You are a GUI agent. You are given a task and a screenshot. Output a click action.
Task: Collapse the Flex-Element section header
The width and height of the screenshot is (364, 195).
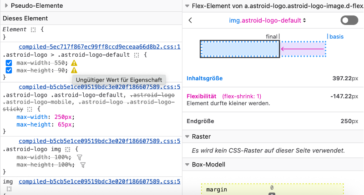tap(187, 6)
